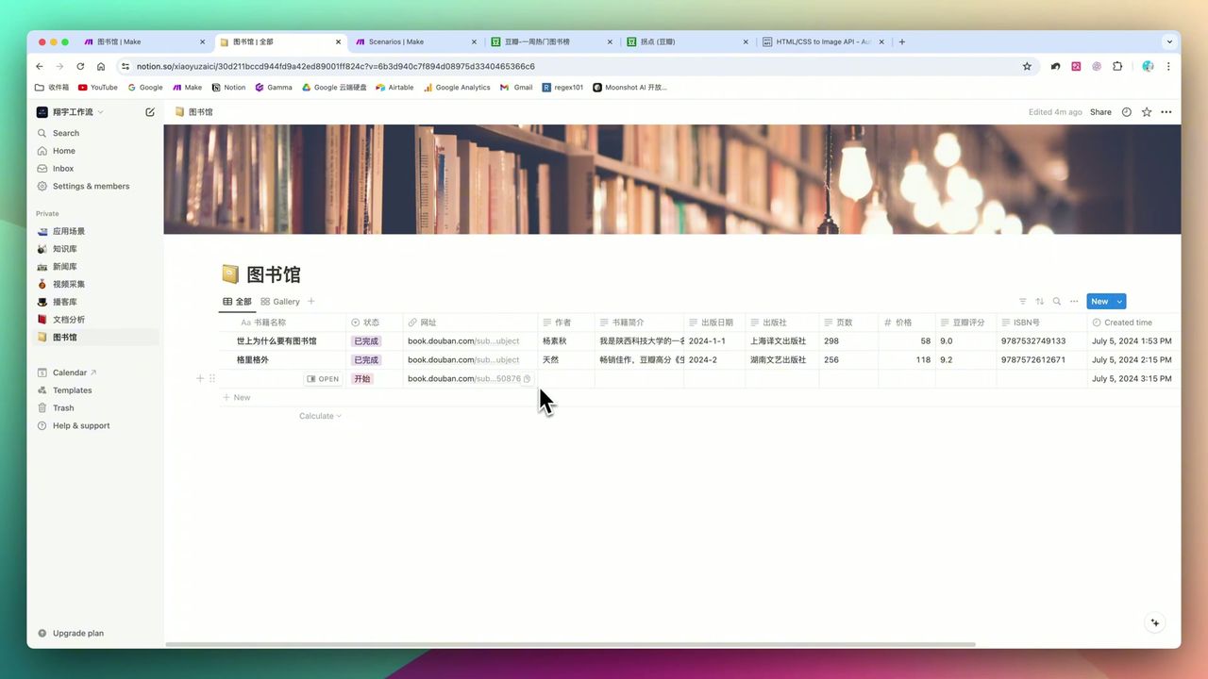Toggle the page favorite star

pos(1146,111)
